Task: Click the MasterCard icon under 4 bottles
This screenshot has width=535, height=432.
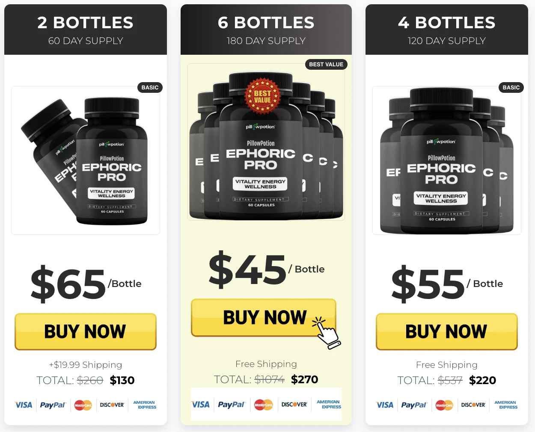Action: 444,405
